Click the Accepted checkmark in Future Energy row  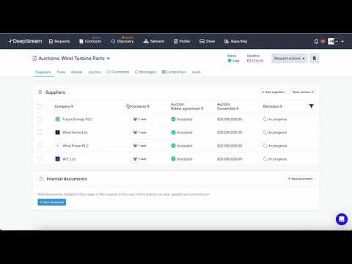[173, 120]
